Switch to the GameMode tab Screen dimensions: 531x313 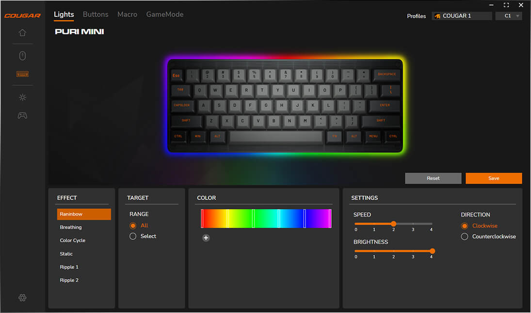(x=165, y=15)
